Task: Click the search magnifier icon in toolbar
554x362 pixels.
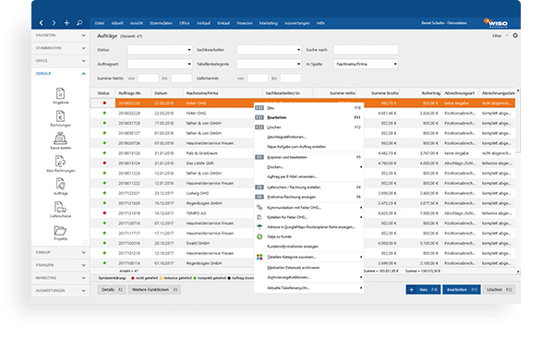Action: pyautogui.click(x=79, y=23)
